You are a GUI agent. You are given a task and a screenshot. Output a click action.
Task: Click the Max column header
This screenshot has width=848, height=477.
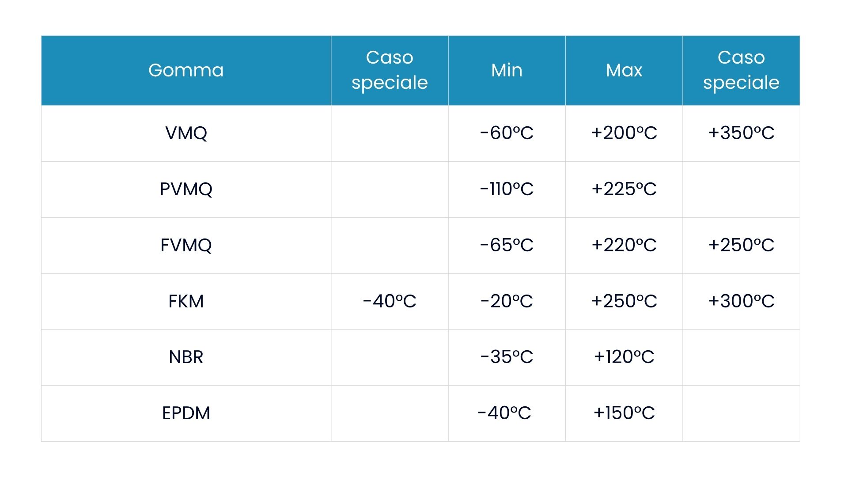(x=624, y=70)
